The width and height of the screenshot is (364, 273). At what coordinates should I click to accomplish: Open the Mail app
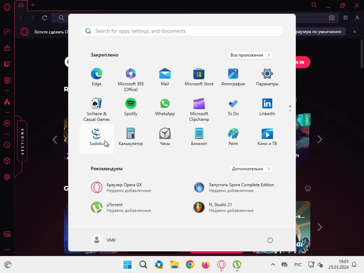165,77
